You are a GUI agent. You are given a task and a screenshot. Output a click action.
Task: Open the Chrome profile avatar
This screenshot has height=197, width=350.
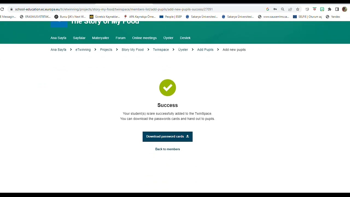345,9
